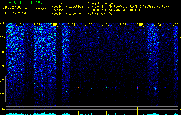Screen dimensions: 181x115
Task: Click the 2158 time marker
Action: click(x=140, y=25)
